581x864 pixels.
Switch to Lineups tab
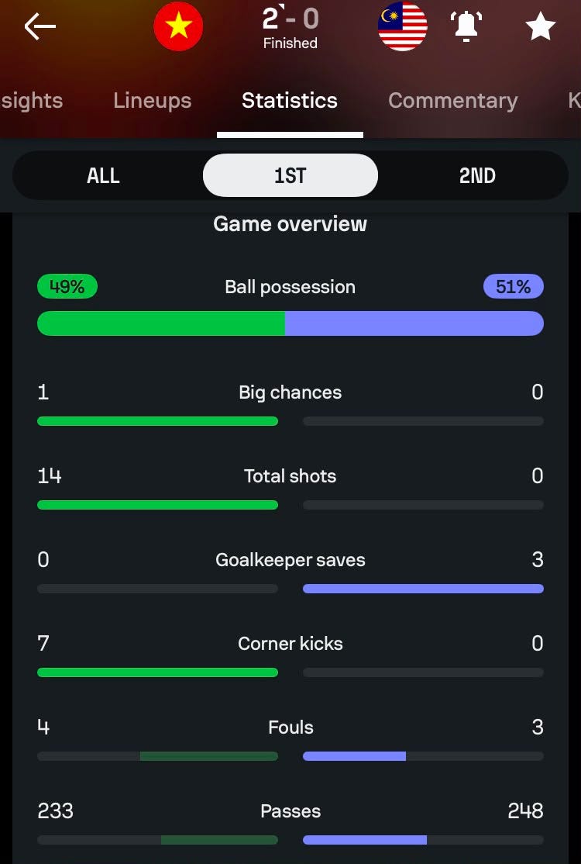[x=153, y=100]
